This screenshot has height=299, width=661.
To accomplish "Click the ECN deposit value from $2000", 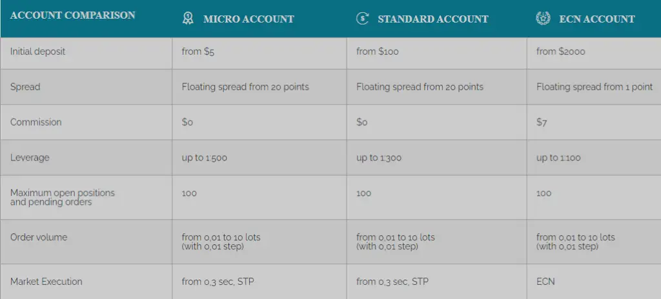I will [x=560, y=52].
